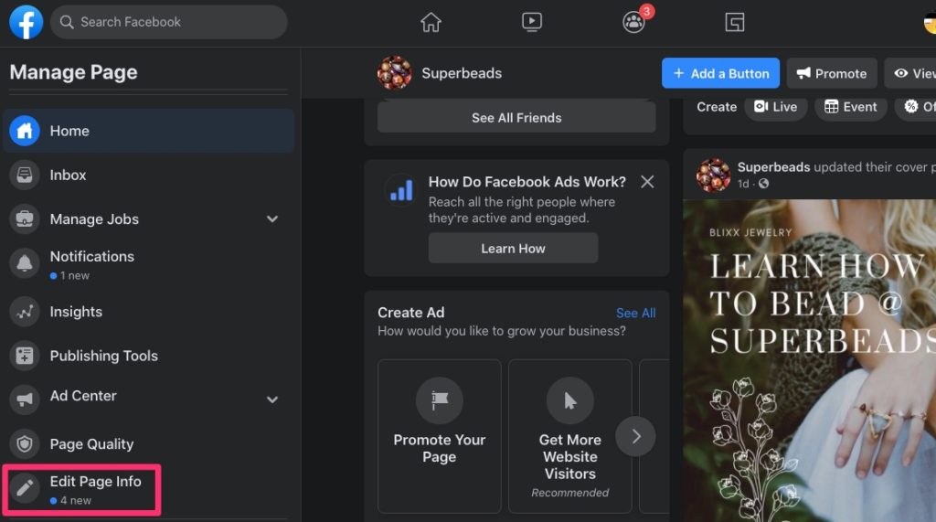Screen dimensions: 936x522
Task: Open Publishing Tools menu item
Action: (149, 356)
